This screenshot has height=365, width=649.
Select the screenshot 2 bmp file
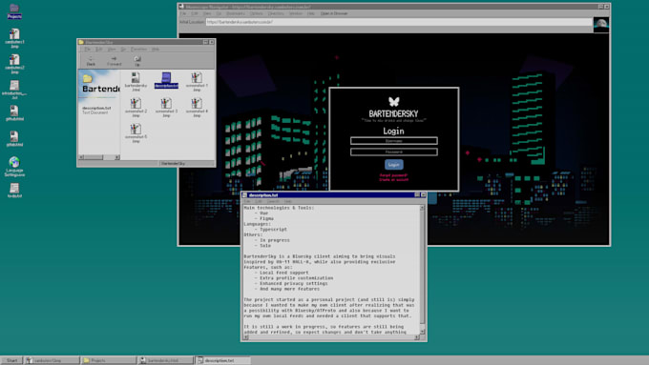136,107
